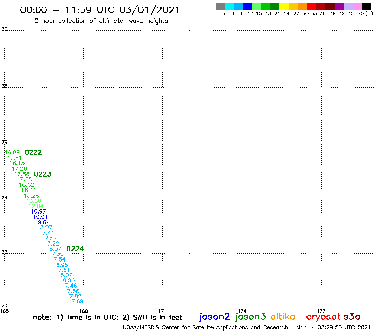Viewport: 378px width, 332px height.
Task: Click the 8.07 wave height value
Action: pyautogui.click(x=55, y=249)
